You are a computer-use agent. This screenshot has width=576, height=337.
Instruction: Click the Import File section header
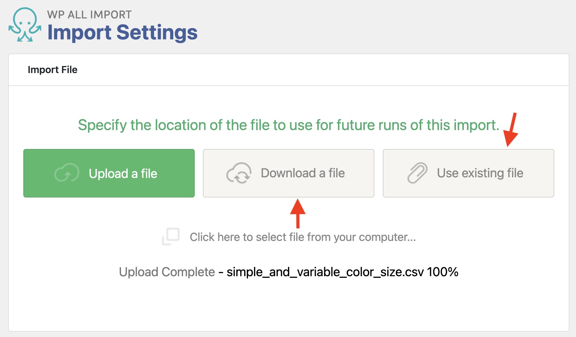click(x=53, y=70)
